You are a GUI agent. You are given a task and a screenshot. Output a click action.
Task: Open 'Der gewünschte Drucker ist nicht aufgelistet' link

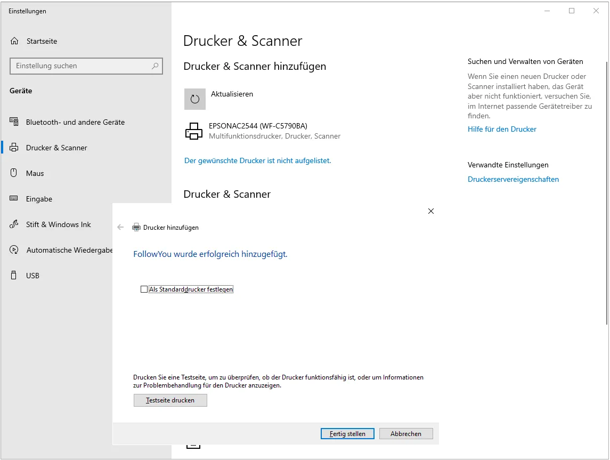click(257, 160)
